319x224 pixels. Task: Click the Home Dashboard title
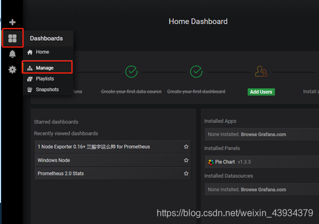pos(198,21)
